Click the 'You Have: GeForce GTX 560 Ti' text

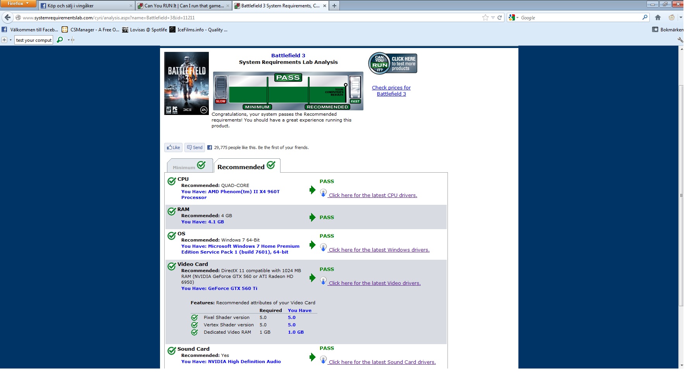(219, 288)
